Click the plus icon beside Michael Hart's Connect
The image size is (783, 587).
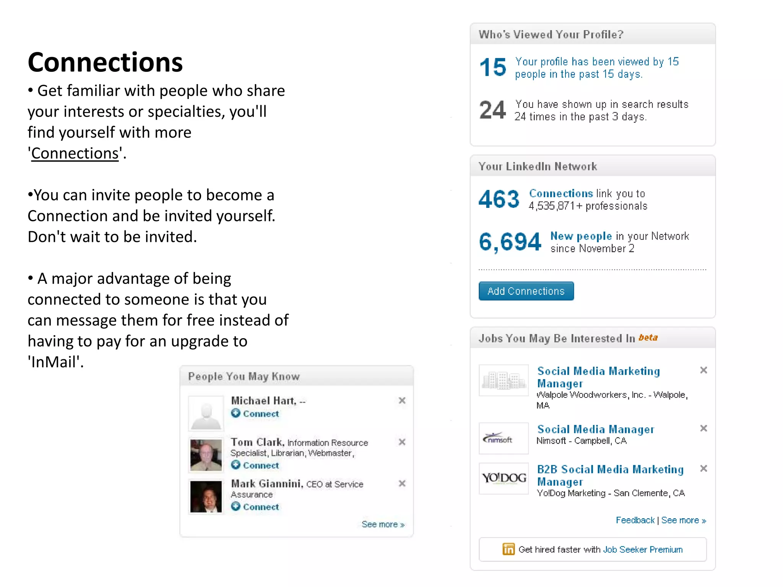click(x=236, y=413)
